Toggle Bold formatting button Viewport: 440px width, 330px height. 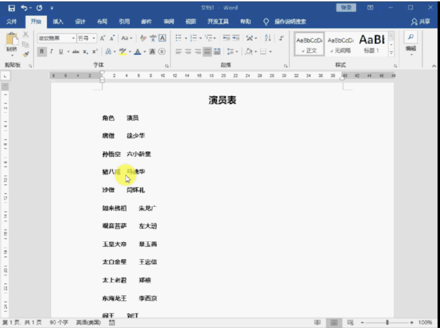(x=42, y=52)
